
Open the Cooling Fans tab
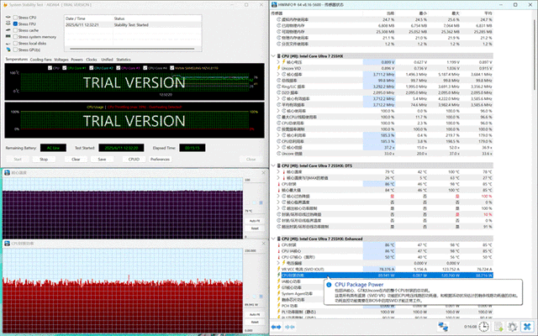(40, 60)
